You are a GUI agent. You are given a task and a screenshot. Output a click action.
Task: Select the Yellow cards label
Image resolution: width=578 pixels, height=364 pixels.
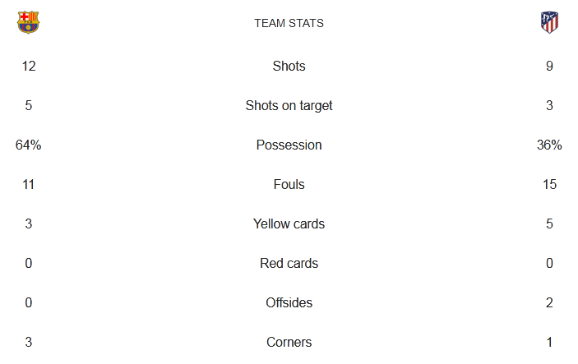tap(289, 223)
